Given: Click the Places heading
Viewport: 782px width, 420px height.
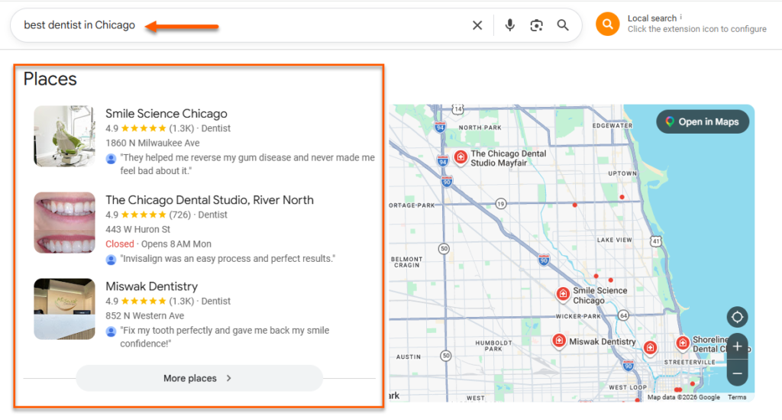Looking at the screenshot, I should [x=50, y=79].
